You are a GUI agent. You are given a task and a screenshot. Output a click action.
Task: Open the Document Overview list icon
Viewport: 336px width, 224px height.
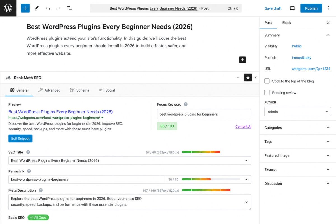69,8
